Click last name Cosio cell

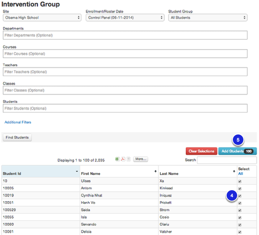(198, 217)
